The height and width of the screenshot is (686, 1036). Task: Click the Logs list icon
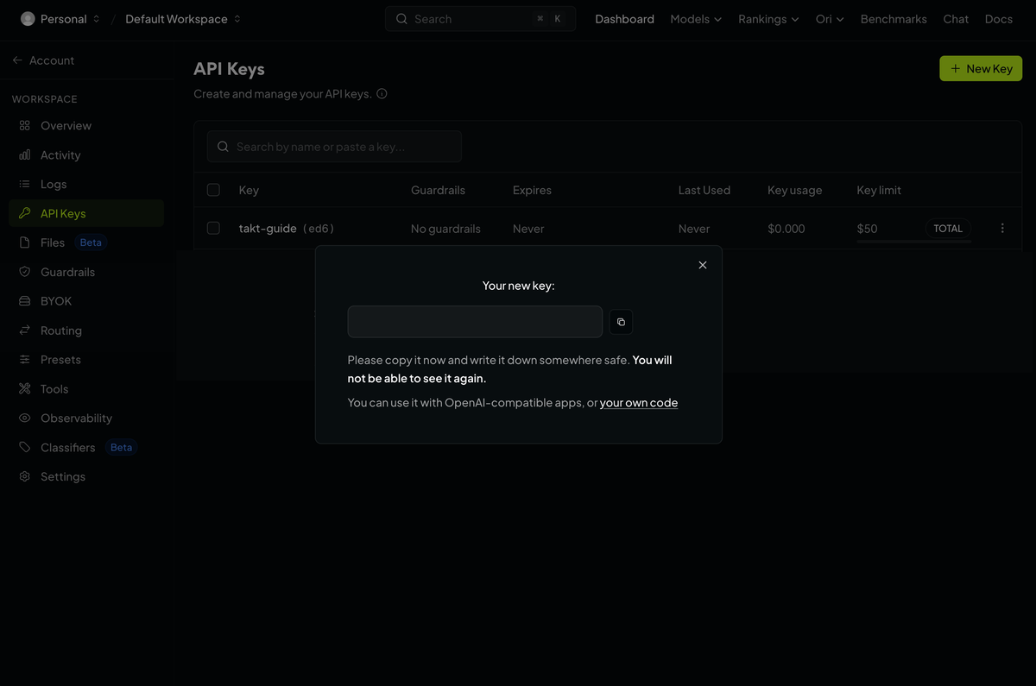(x=25, y=185)
